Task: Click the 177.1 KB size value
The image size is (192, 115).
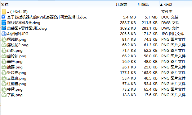Action: point(128,73)
